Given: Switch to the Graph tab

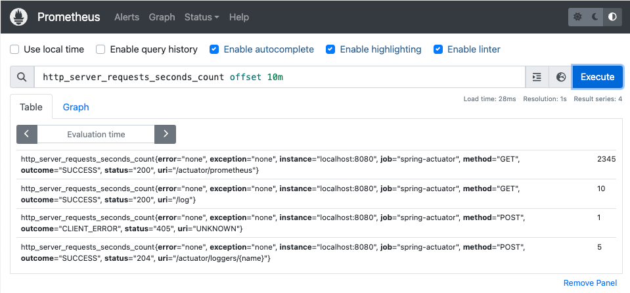Looking at the screenshot, I should (x=76, y=107).
